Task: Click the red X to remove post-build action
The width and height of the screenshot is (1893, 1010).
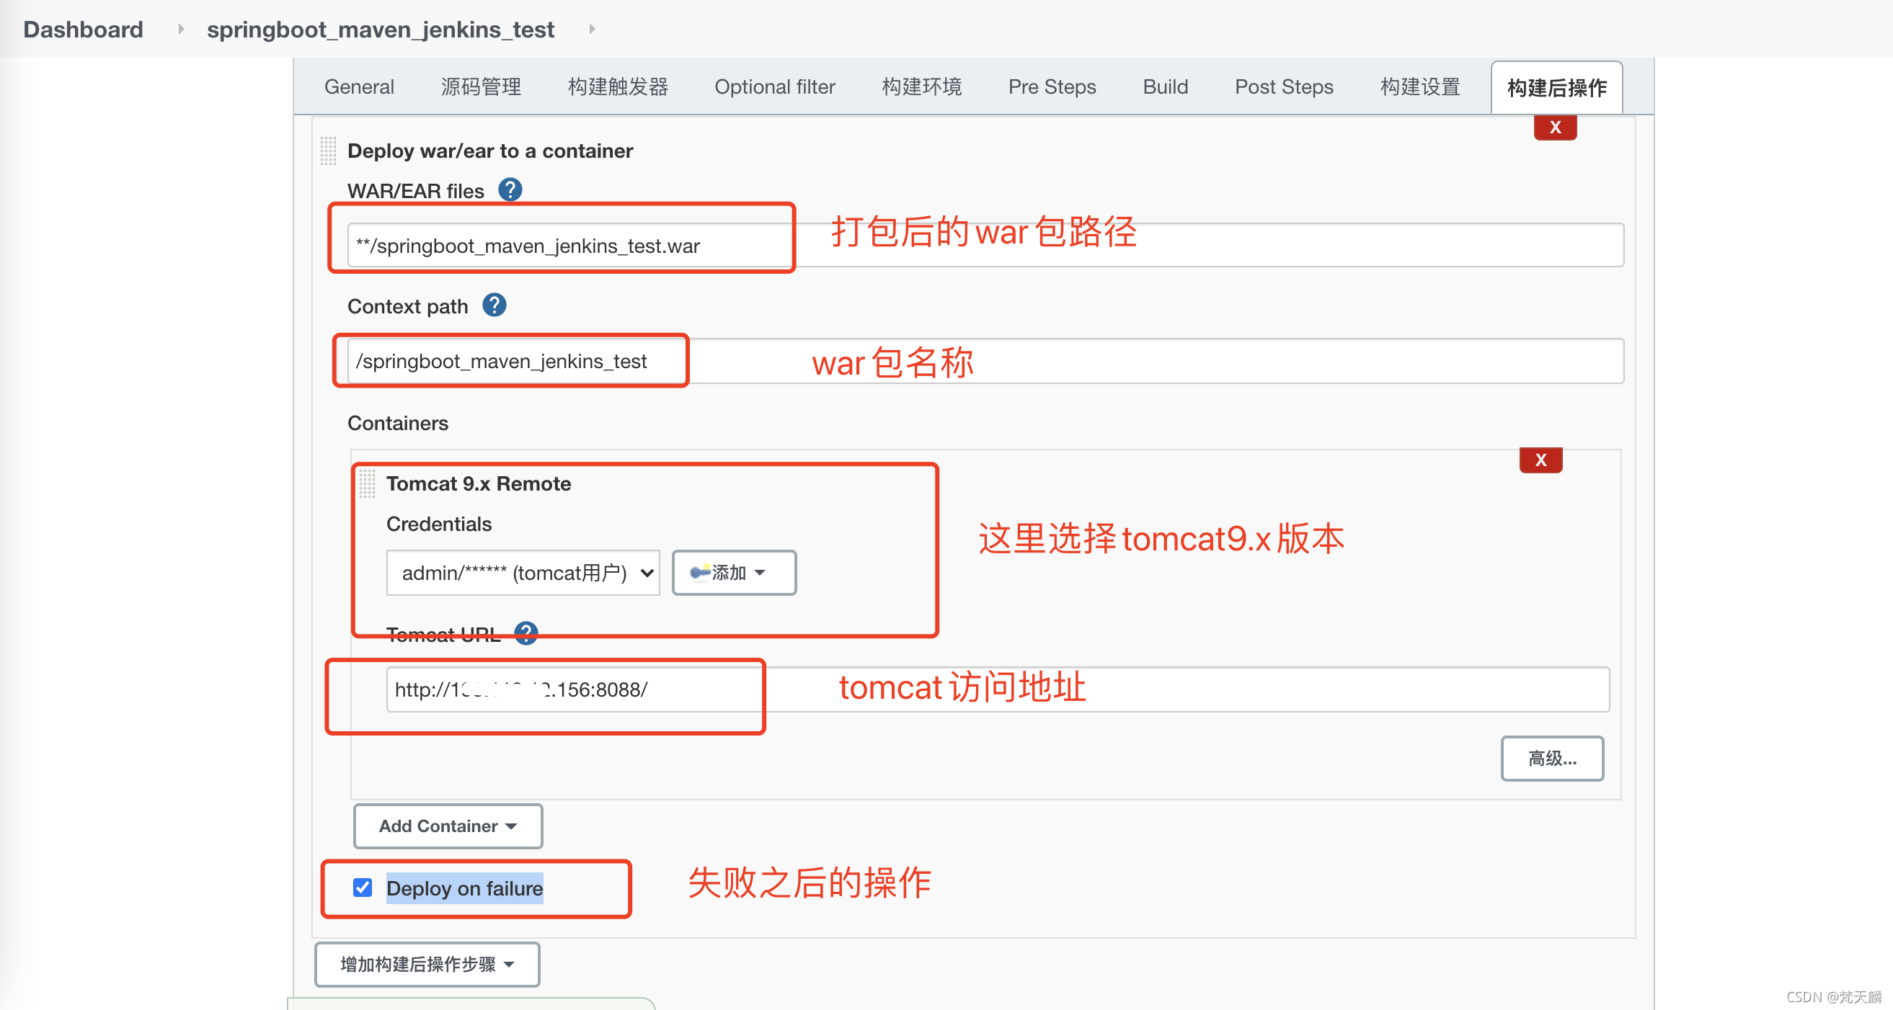Action: (x=1553, y=126)
